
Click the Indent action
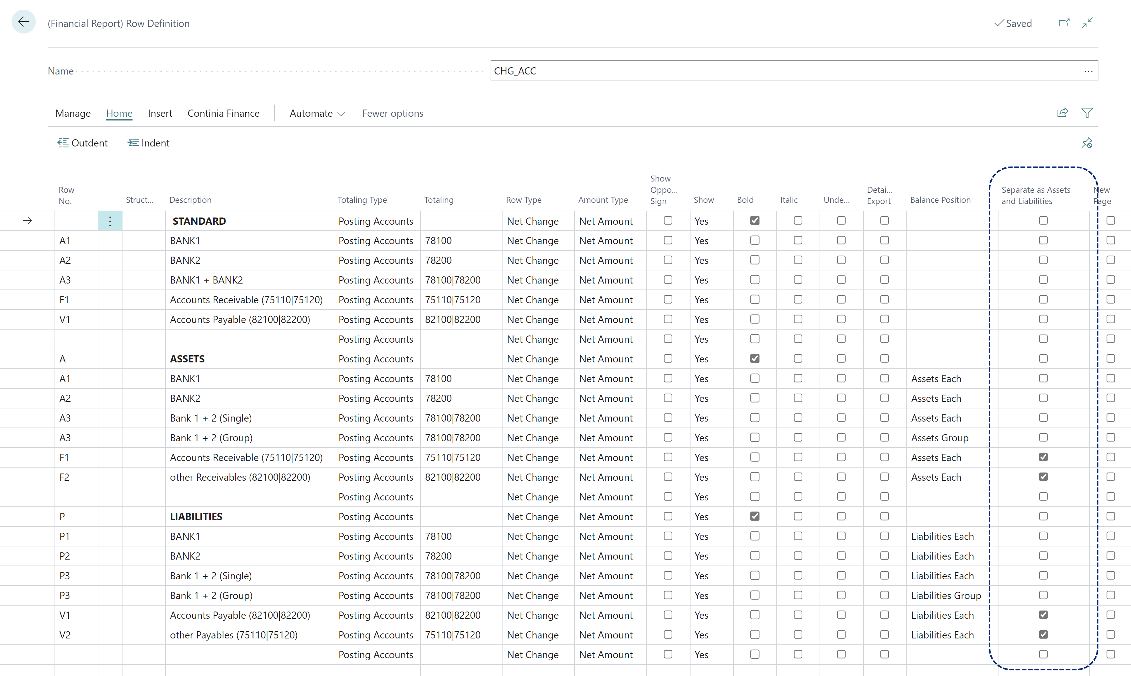[149, 143]
